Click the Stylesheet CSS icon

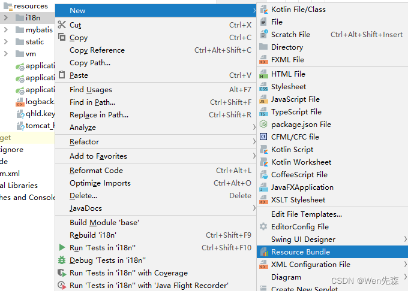(263, 86)
